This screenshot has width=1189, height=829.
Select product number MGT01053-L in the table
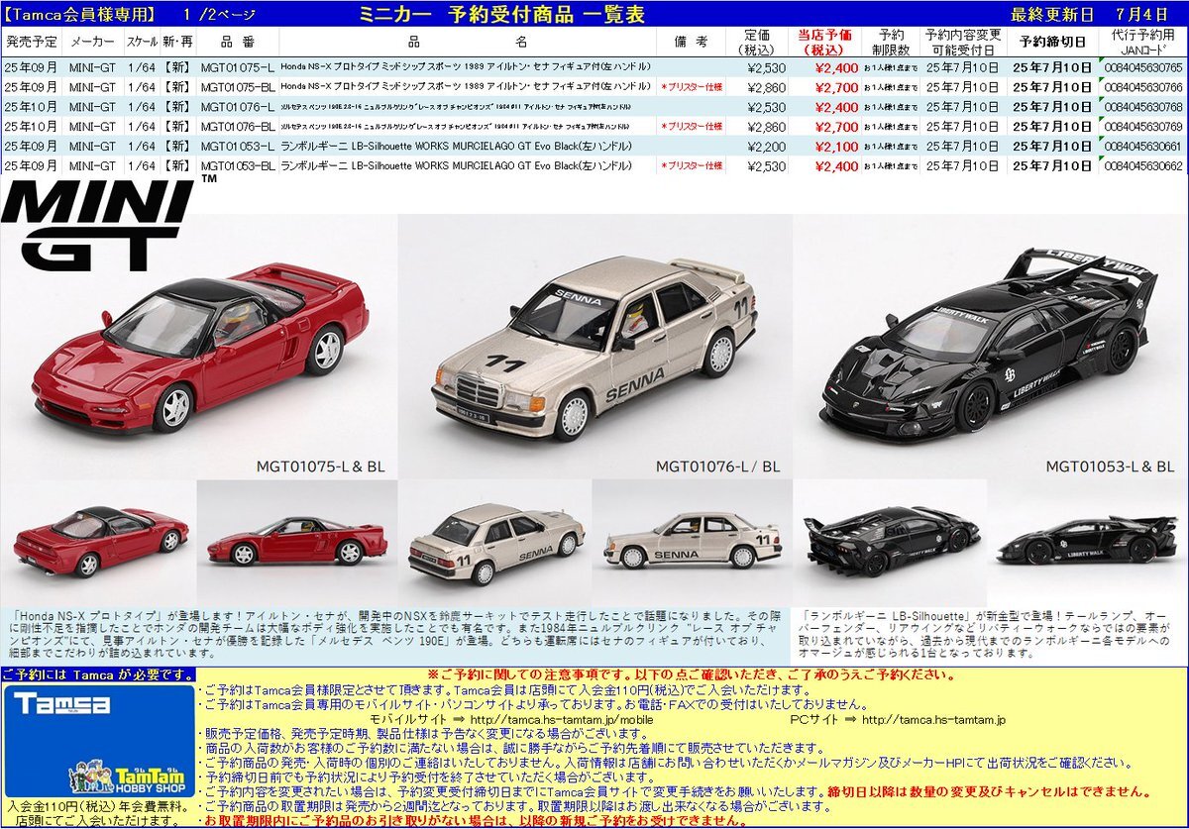tap(237, 147)
